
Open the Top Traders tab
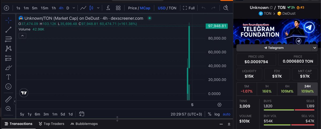tap(51, 124)
